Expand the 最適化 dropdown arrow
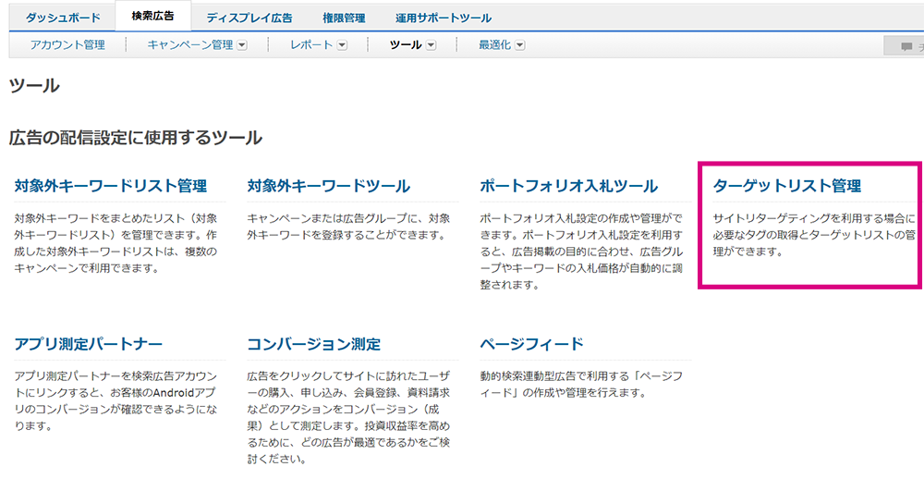The width and height of the screenshot is (924, 479). [519, 45]
